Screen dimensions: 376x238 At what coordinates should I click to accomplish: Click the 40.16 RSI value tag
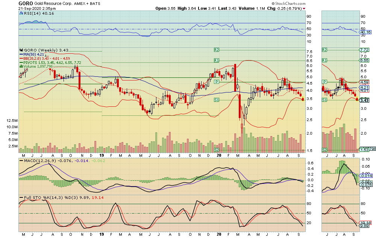point(365,32)
